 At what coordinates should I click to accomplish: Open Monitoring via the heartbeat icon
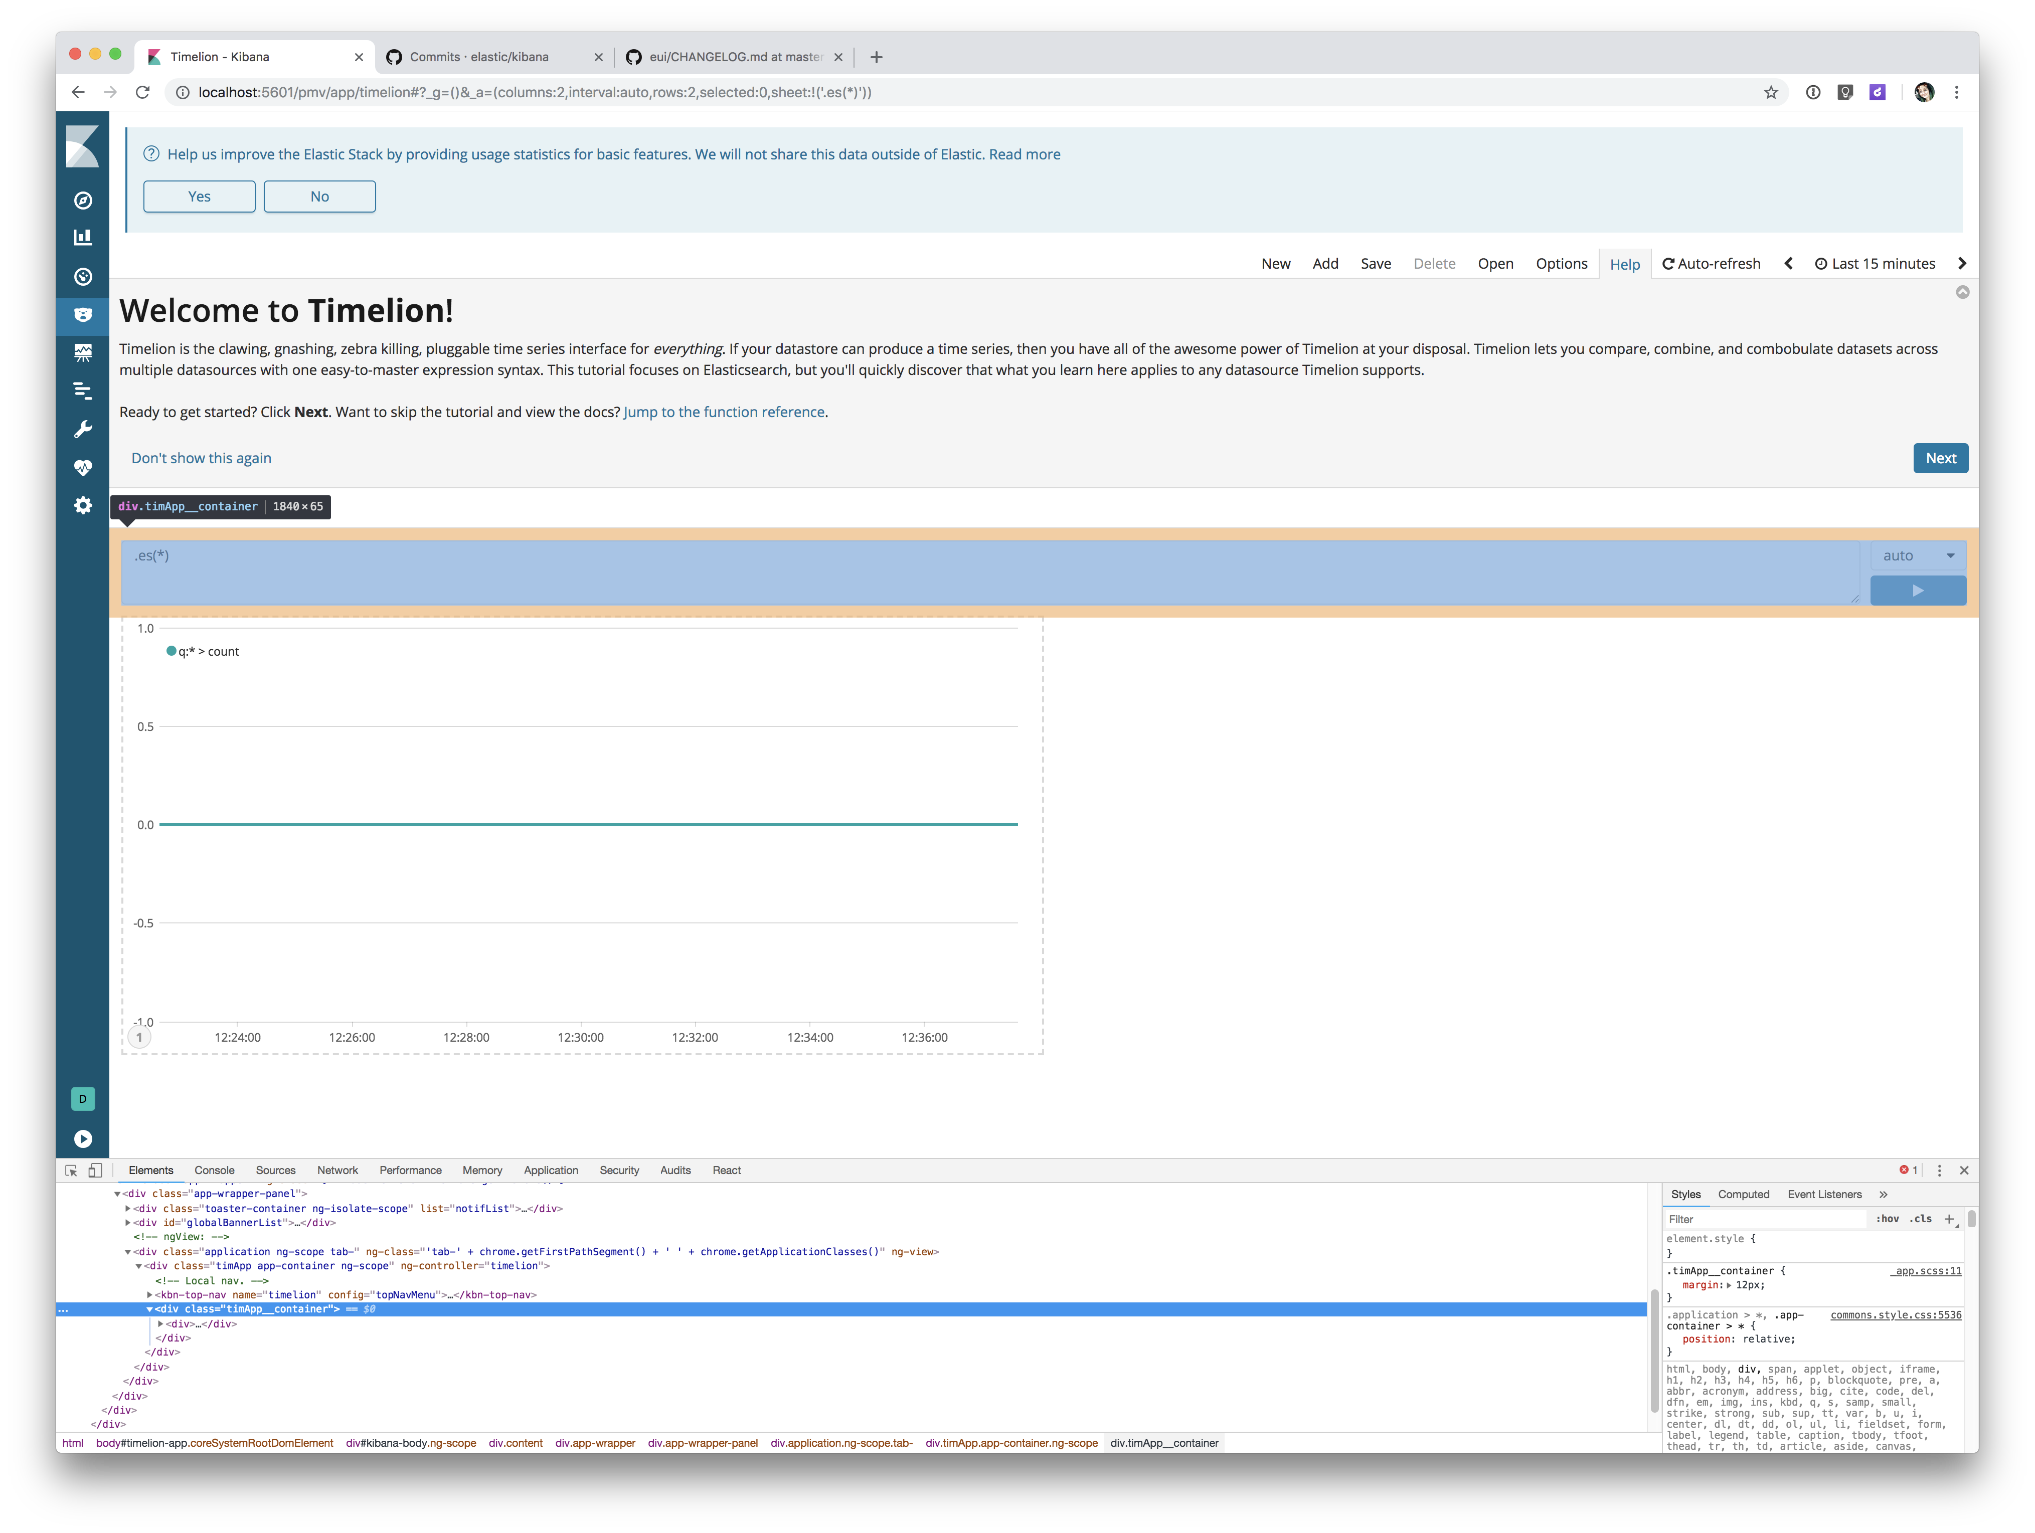[x=83, y=468]
